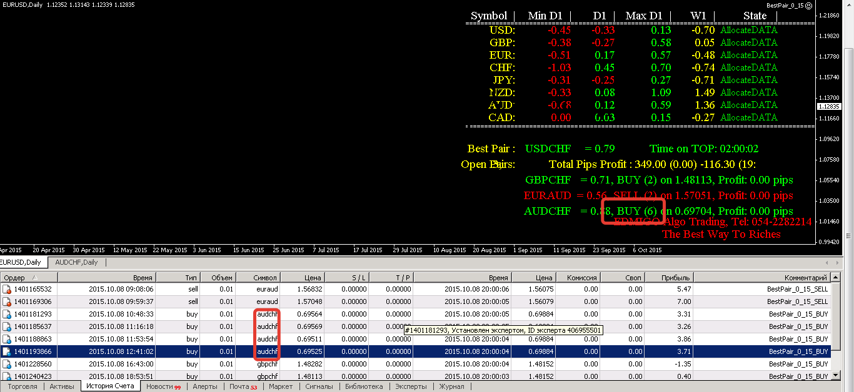The width and height of the screenshot is (854, 392).
Task: Click the BestPair expert smiley icon
Action: (808, 5)
